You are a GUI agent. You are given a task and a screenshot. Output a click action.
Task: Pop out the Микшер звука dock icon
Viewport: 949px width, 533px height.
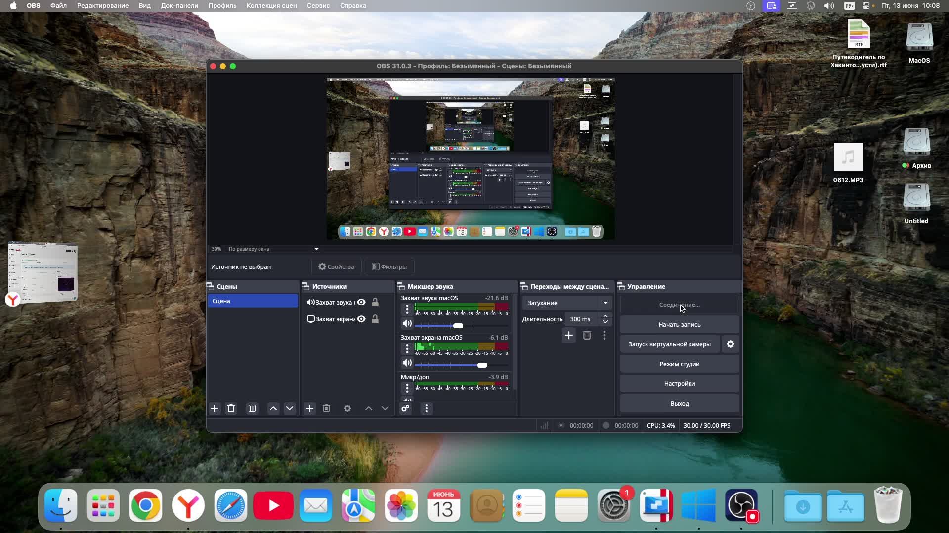[x=401, y=286]
